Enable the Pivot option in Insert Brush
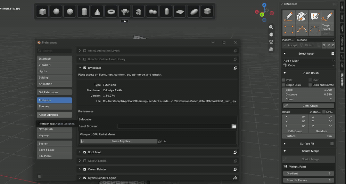The image size is (346, 184). coord(284,80)
